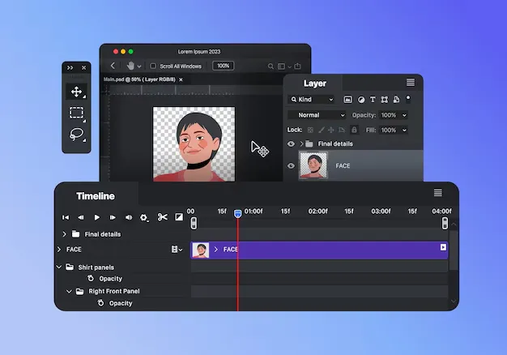The image size is (507, 355).
Task: Toggle visibility of FACE layer
Action: coord(292,165)
